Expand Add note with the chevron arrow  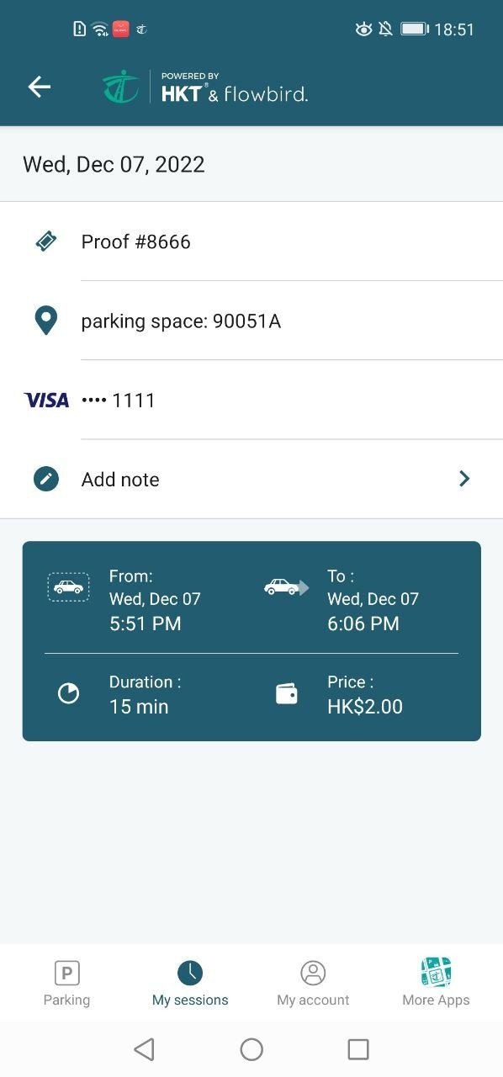464,479
